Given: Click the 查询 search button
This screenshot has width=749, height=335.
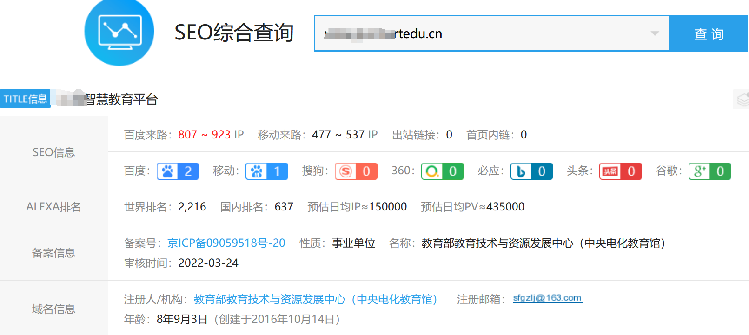Looking at the screenshot, I should coord(709,33).
